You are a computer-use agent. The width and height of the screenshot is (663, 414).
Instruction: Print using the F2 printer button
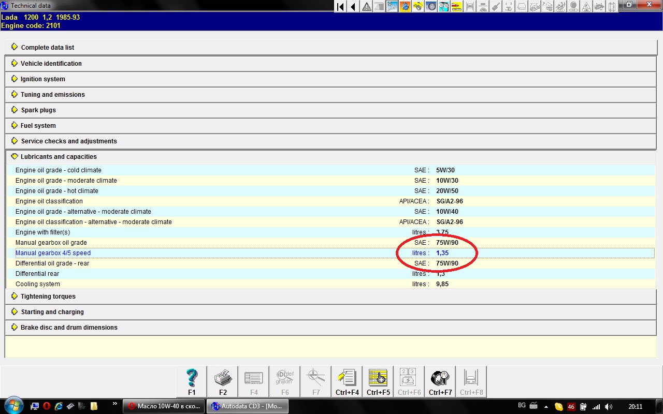point(223,382)
